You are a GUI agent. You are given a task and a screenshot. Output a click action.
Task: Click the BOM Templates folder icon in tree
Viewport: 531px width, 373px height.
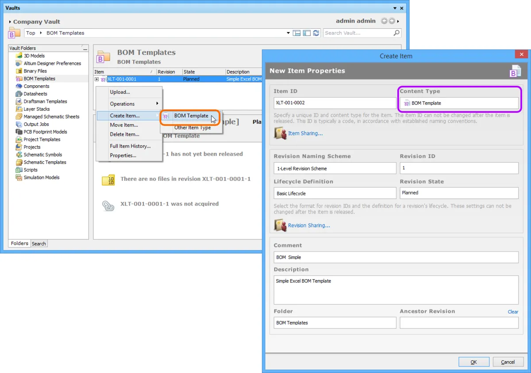19,78
